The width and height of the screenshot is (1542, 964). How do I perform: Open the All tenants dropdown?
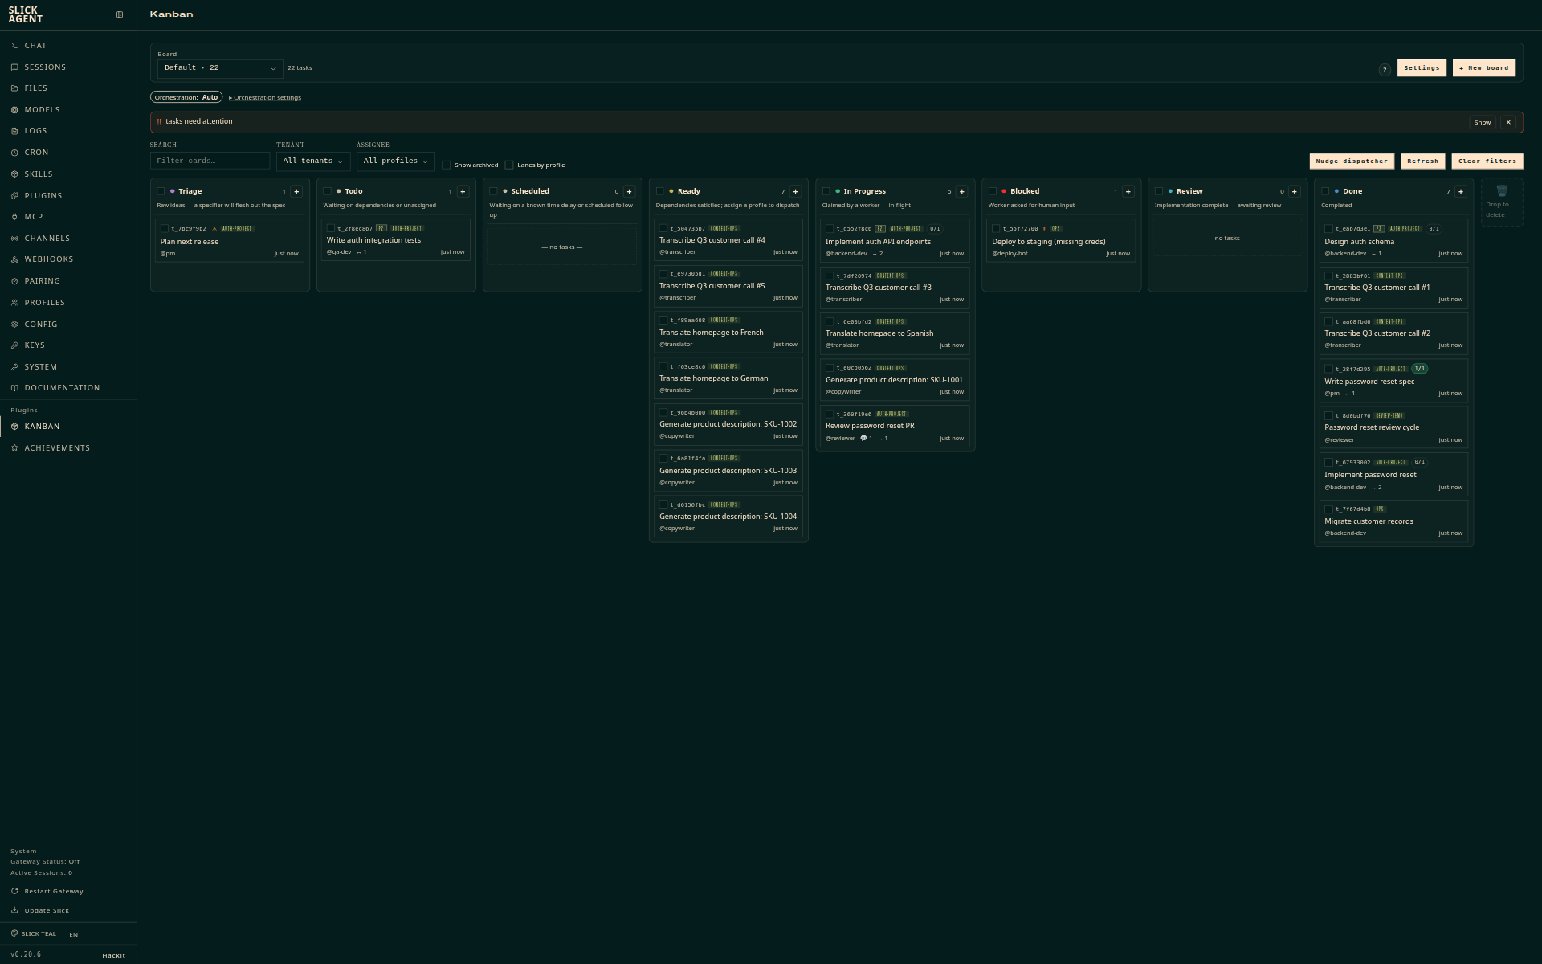tap(313, 161)
